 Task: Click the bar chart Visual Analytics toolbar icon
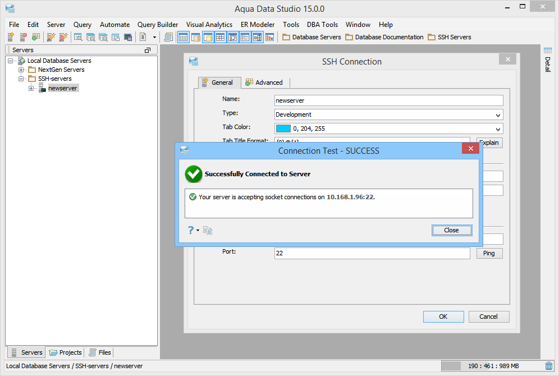click(x=270, y=37)
